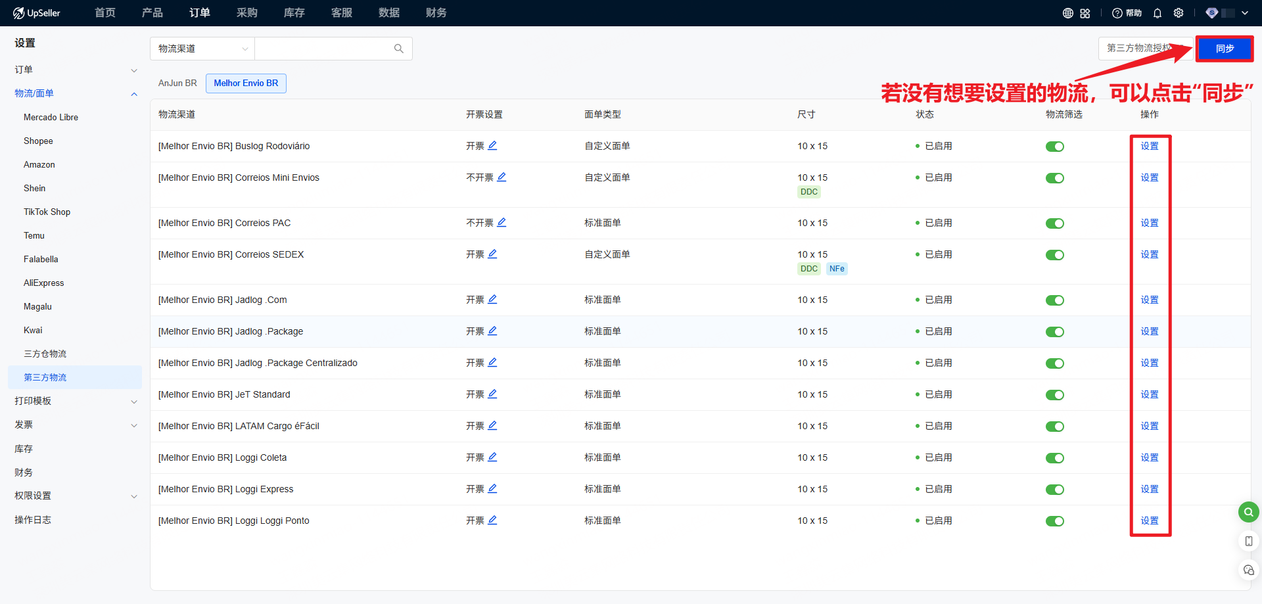Open the 订单 top menu
1262x604 pixels.
(199, 13)
